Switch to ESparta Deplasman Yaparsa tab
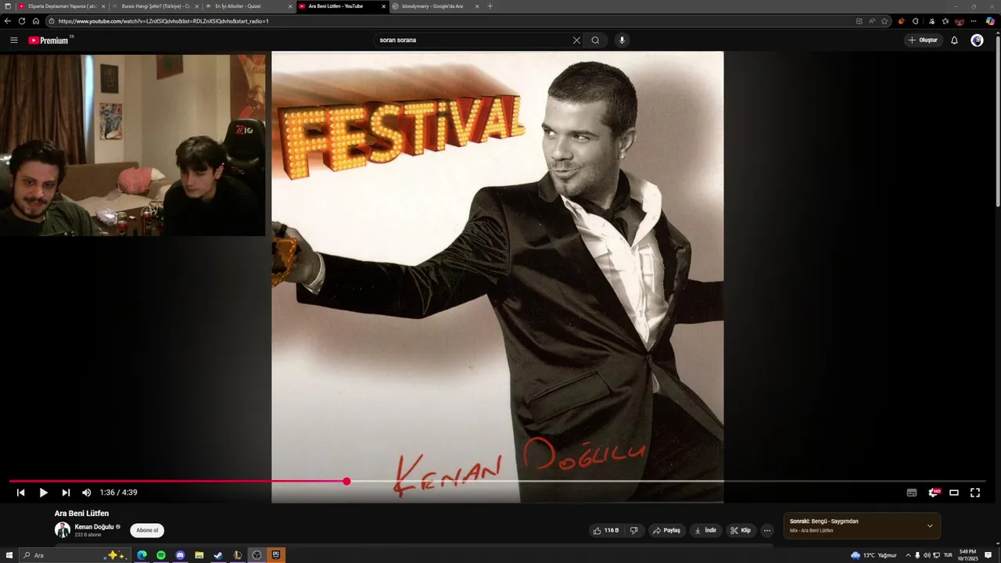 click(x=62, y=6)
